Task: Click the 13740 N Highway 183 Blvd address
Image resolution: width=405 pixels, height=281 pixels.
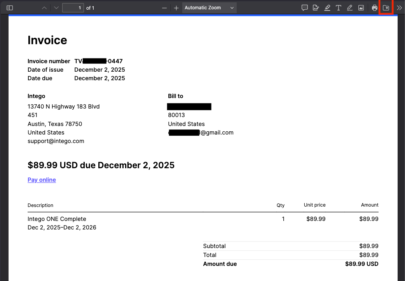Action: (x=63, y=107)
